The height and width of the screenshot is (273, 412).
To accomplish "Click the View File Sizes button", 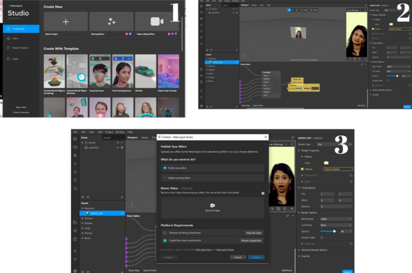I will pyautogui.click(x=254, y=233).
